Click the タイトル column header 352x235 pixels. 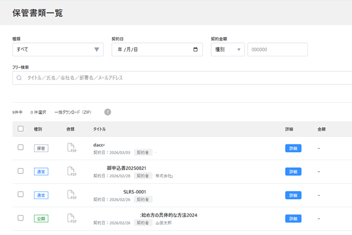point(100,129)
